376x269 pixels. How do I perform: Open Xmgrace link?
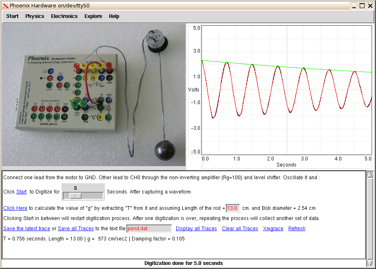(273, 229)
